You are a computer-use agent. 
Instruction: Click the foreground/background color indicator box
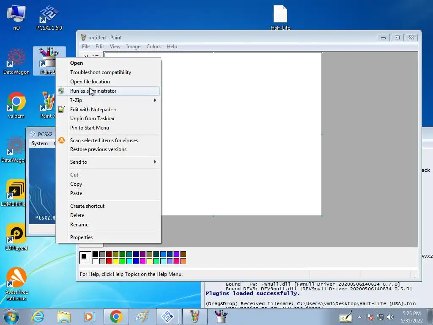85,257
